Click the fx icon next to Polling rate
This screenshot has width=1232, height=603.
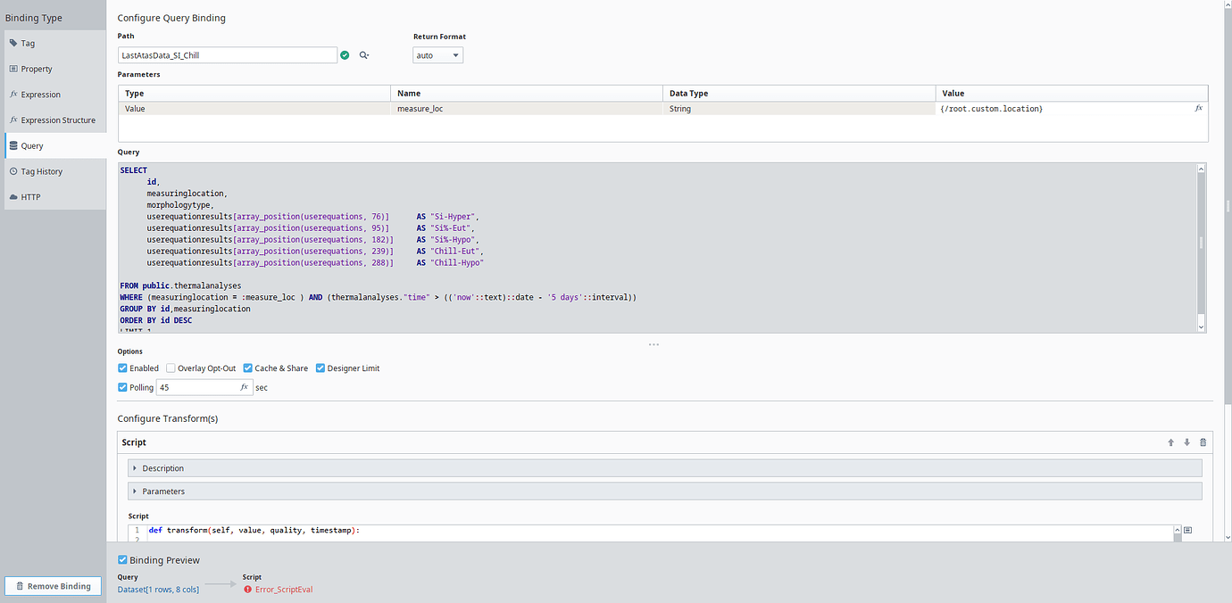click(245, 387)
